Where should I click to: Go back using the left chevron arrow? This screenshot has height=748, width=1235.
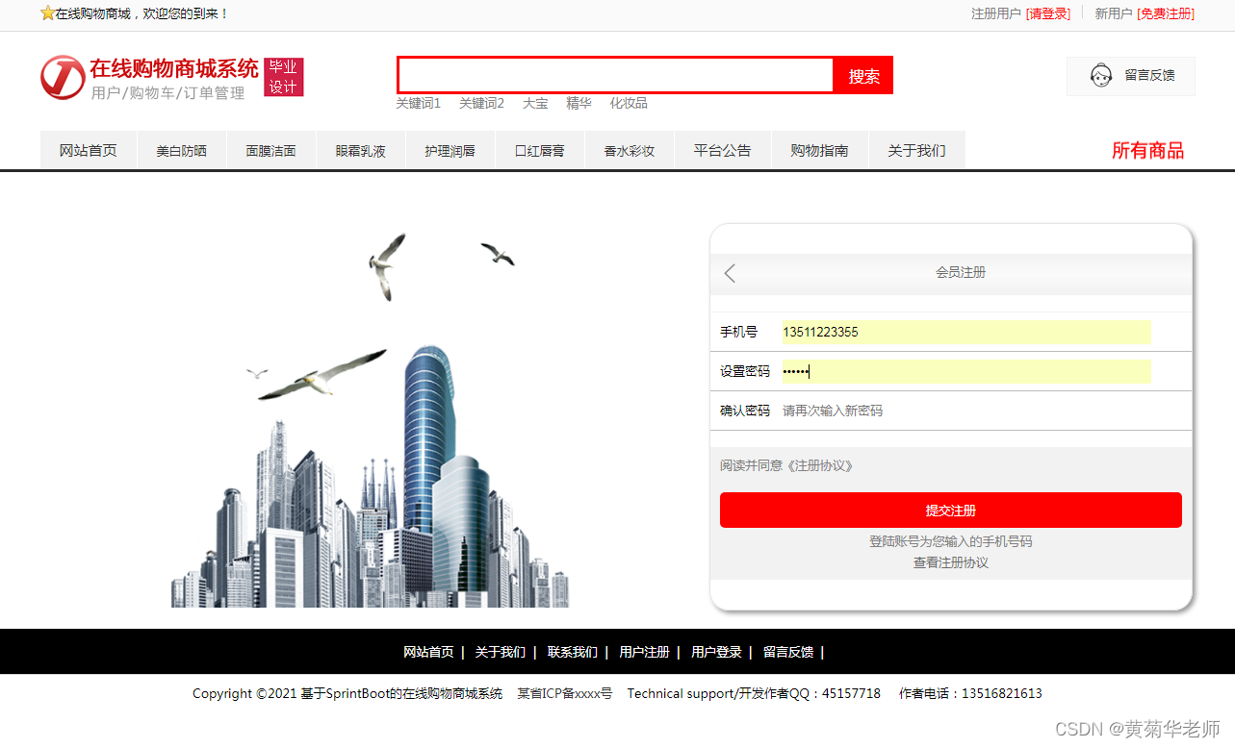(x=730, y=273)
